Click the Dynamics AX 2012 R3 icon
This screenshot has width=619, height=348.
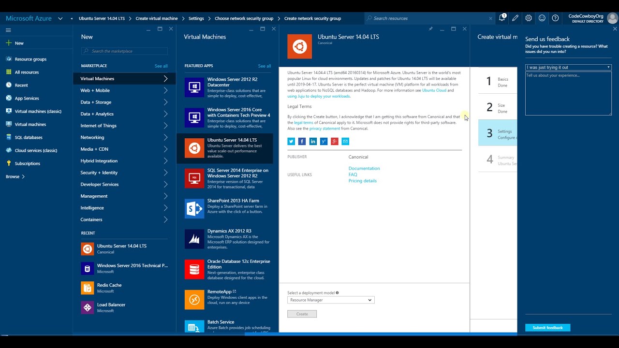pos(194,239)
